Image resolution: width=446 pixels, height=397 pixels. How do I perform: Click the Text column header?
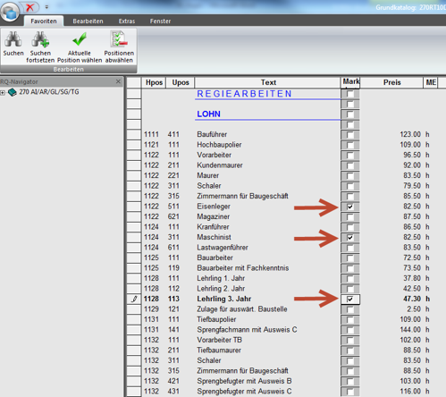pos(268,82)
